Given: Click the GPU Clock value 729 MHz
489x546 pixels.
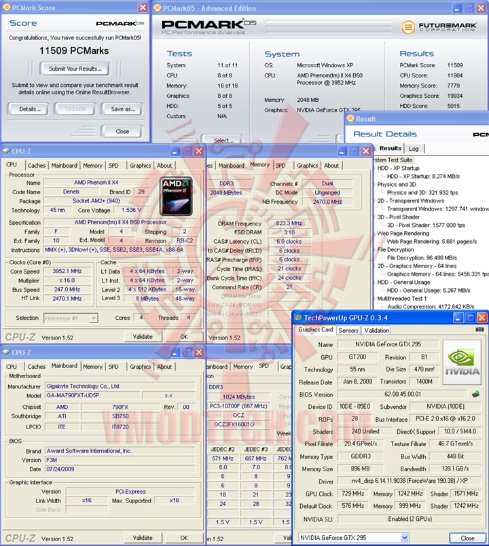Looking at the screenshot, I should [x=352, y=494].
